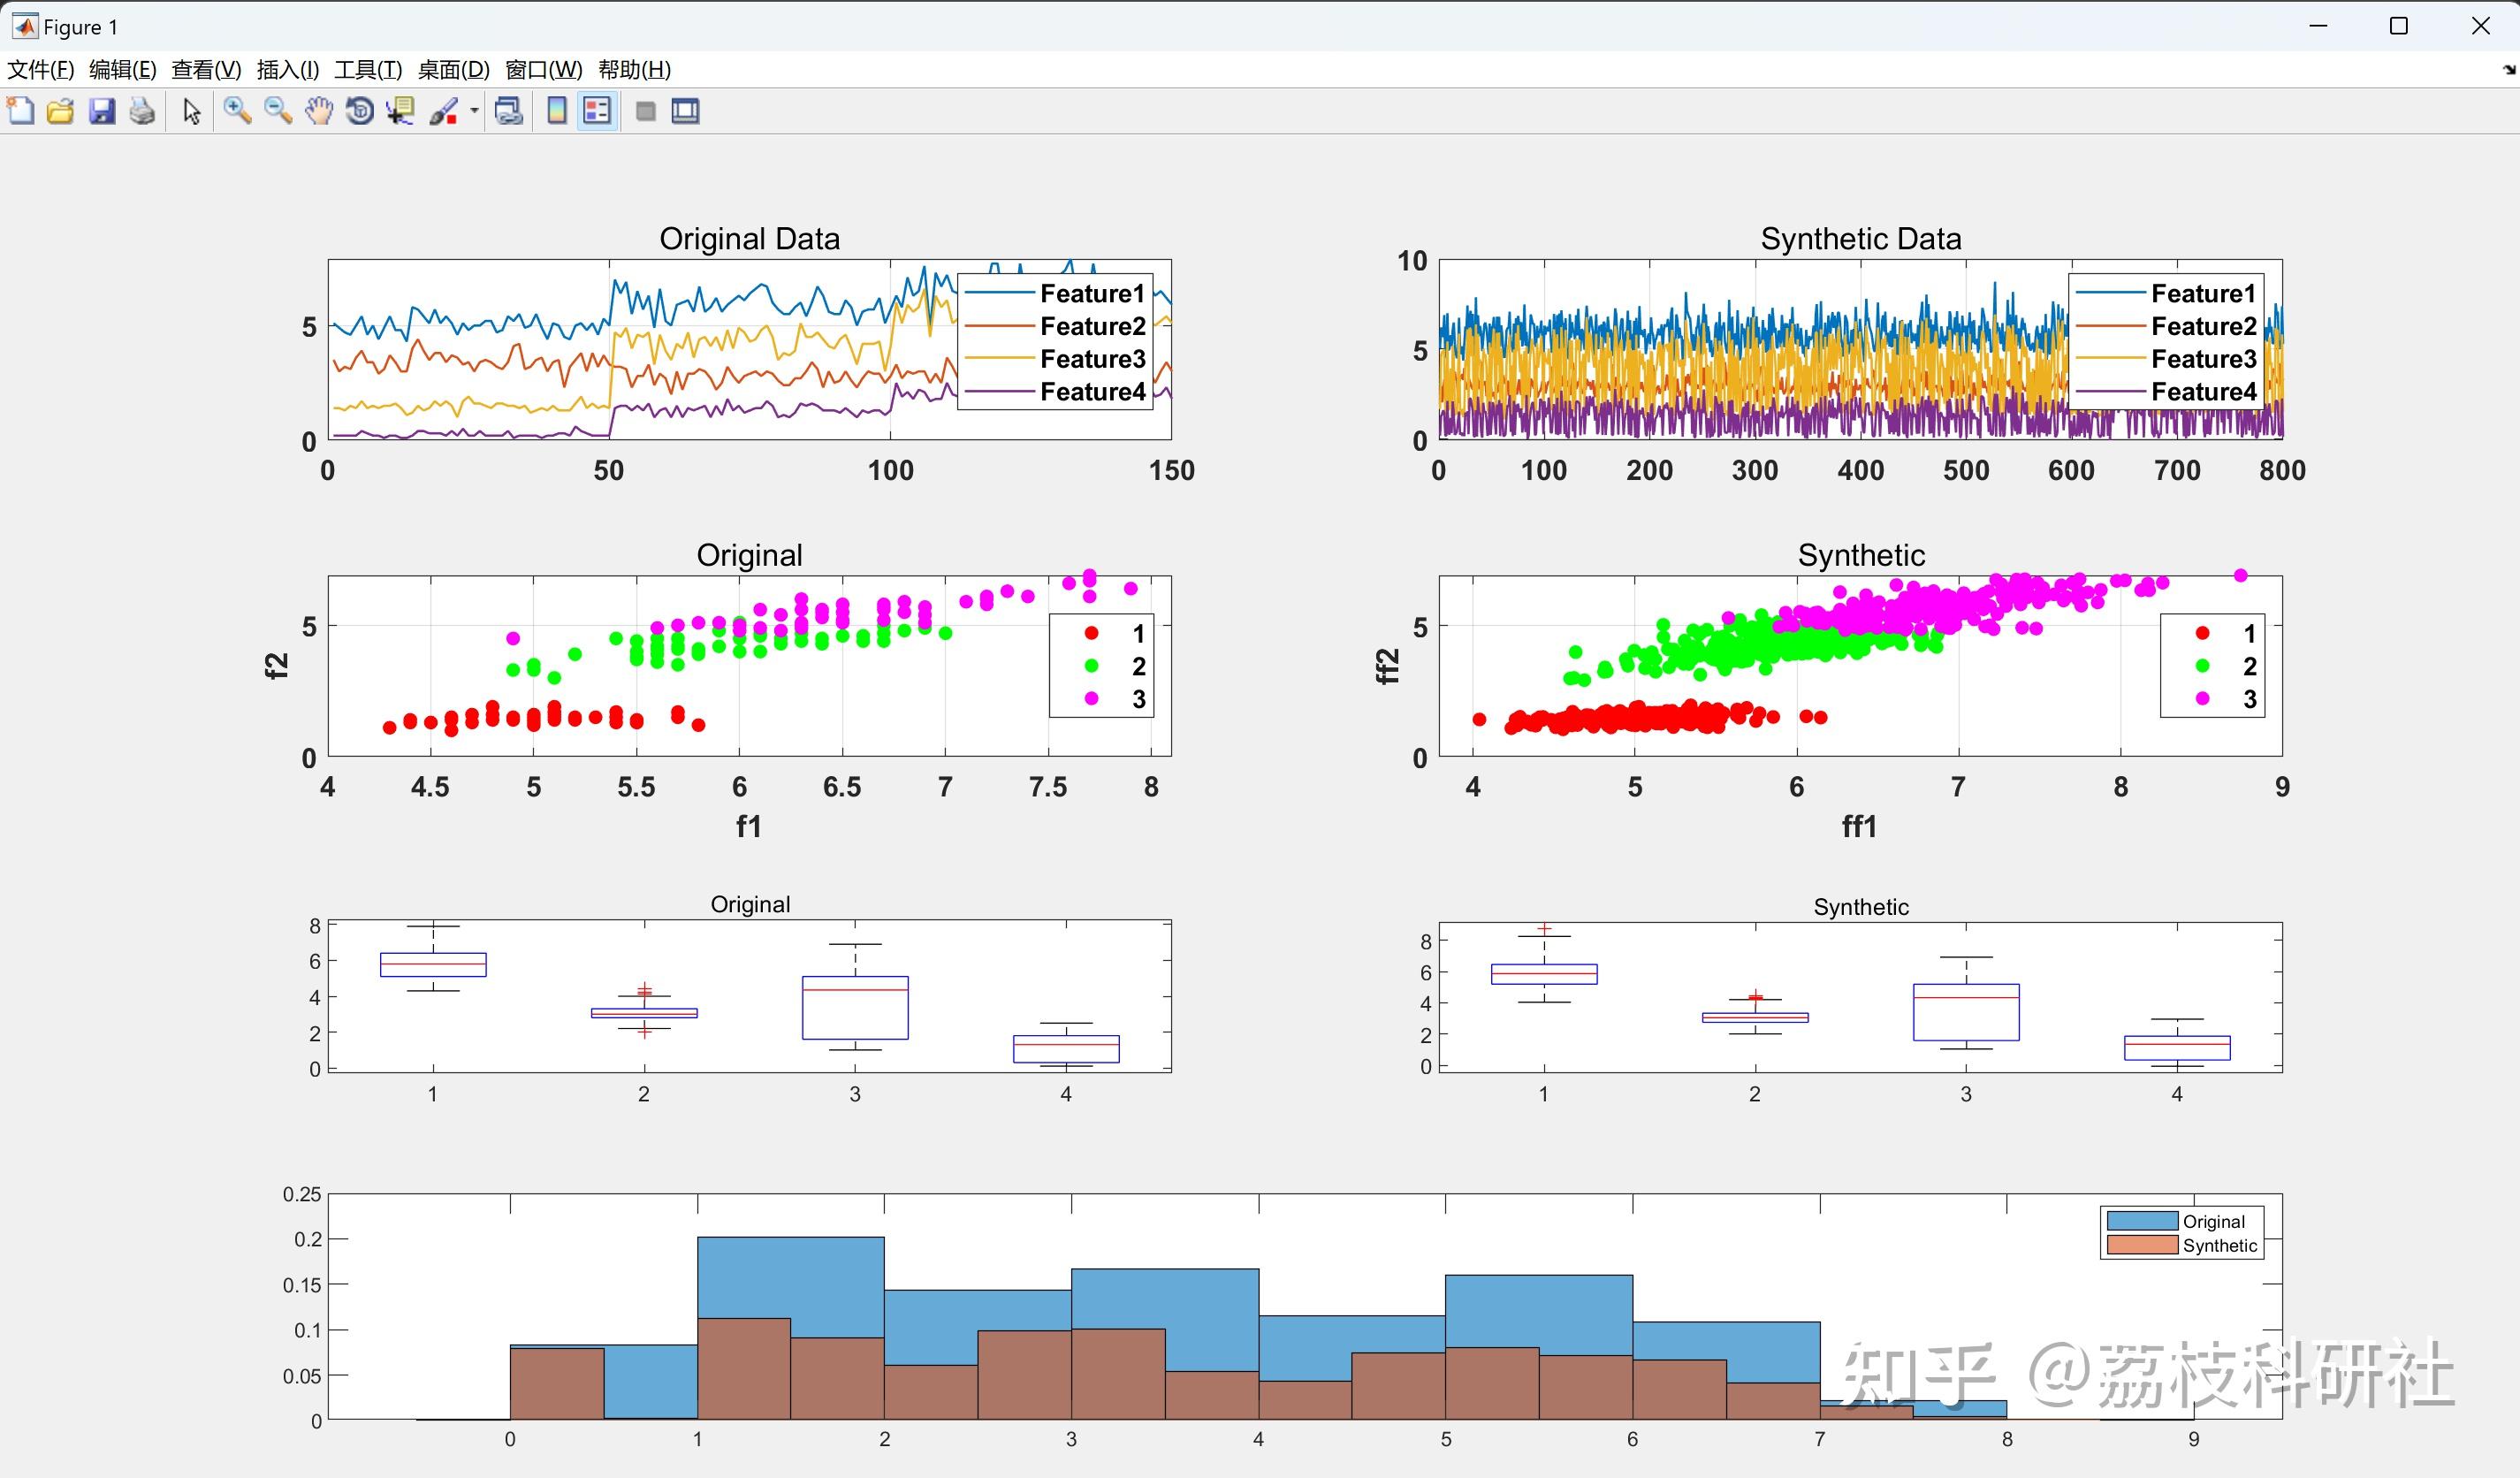Click the Open File folder icon

[x=61, y=111]
